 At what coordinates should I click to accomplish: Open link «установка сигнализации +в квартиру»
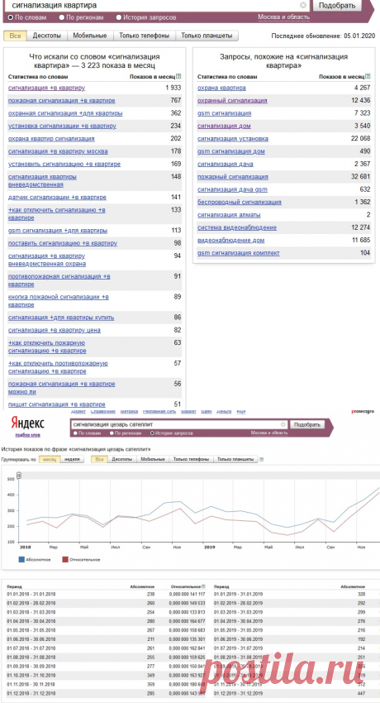tap(62, 126)
